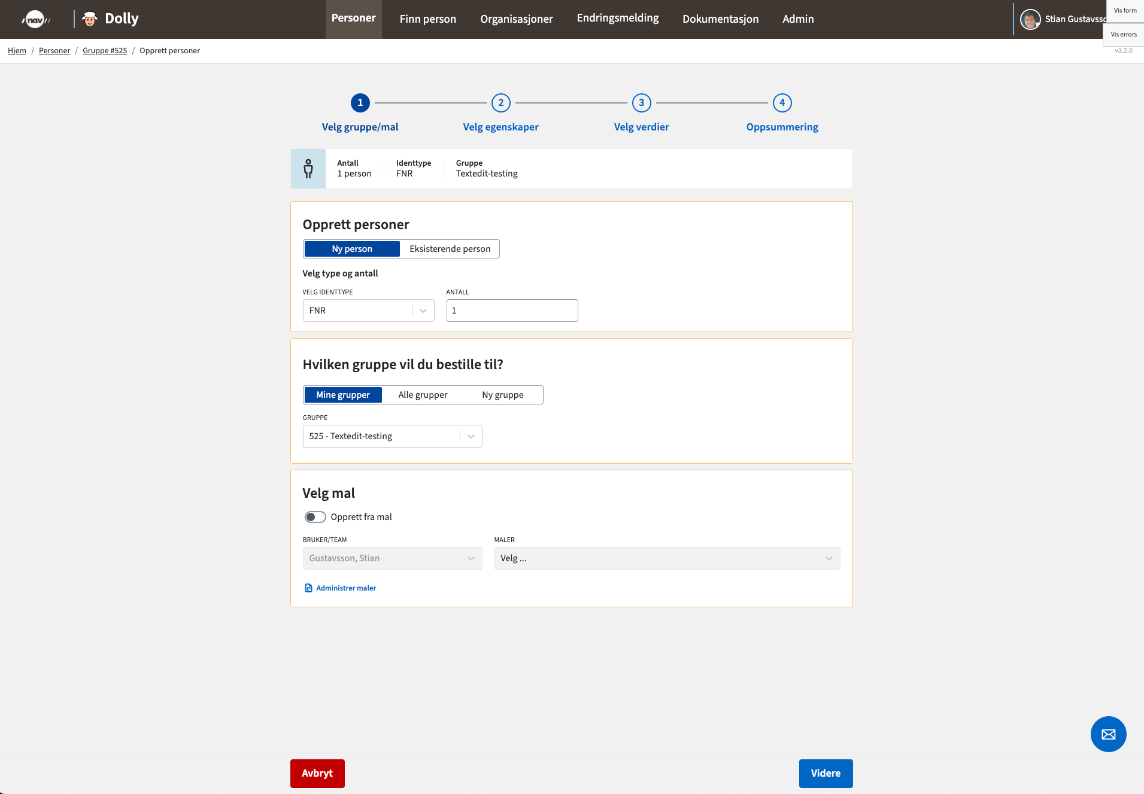
Task: Click the Dolly sheep mascot icon
Action: click(90, 19)
